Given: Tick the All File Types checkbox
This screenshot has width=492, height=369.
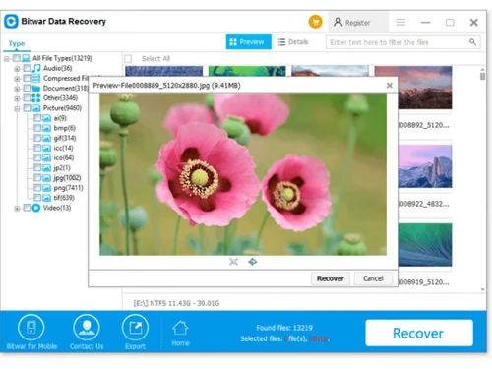Looking at the screenshot, I should point(17,58).
